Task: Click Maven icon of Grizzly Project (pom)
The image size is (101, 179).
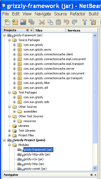Action: click(x=10, y=140)
